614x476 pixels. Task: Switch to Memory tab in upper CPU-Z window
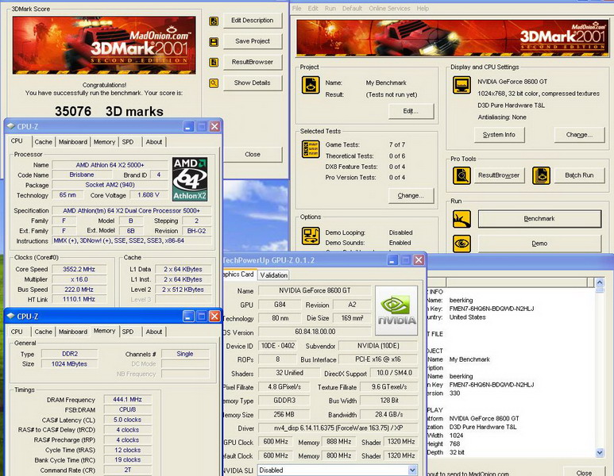(x=104, y=142)
